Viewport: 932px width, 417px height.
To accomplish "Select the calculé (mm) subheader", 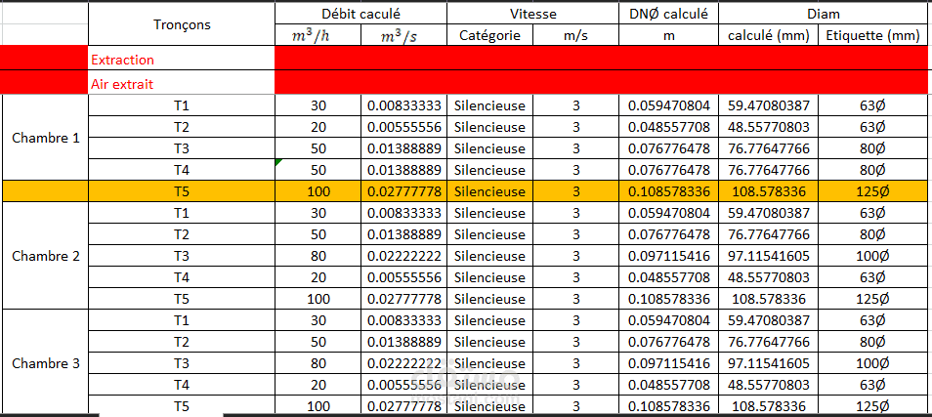I will [769, 35].
